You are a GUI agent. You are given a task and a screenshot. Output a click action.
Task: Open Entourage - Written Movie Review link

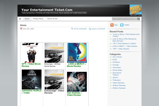(x=52, y=65)
